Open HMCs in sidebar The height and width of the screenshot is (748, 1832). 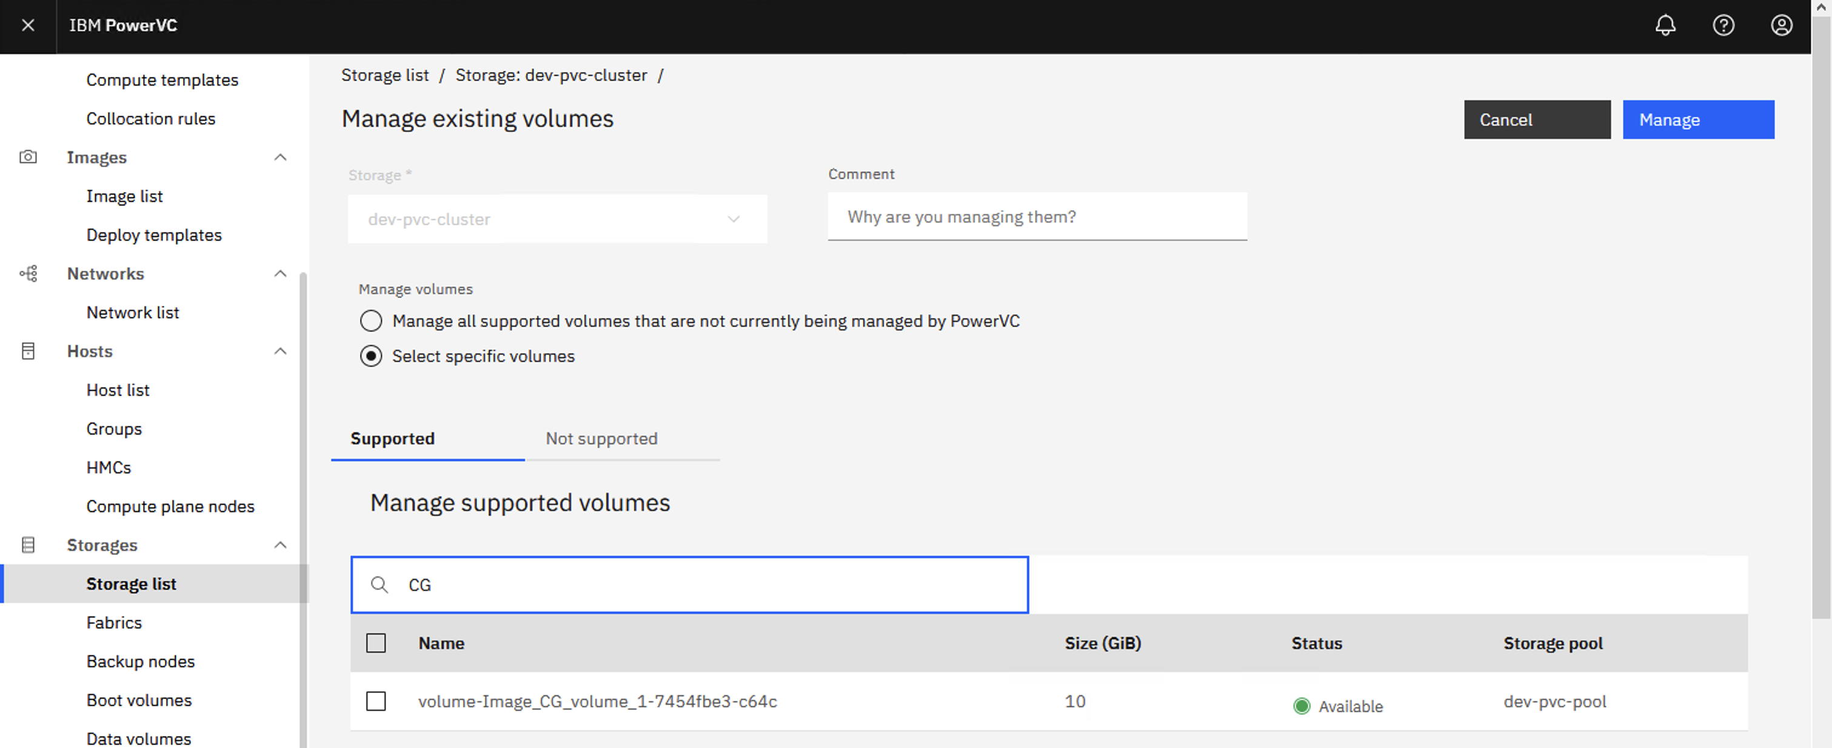pyautogui.click(x=108, y=468)
